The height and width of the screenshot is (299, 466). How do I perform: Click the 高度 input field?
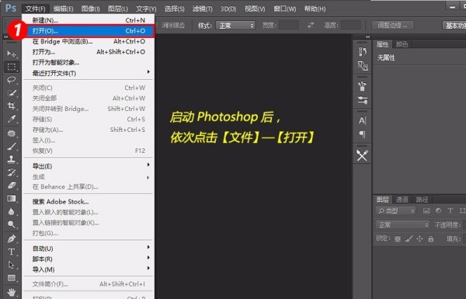coord(351,26)
